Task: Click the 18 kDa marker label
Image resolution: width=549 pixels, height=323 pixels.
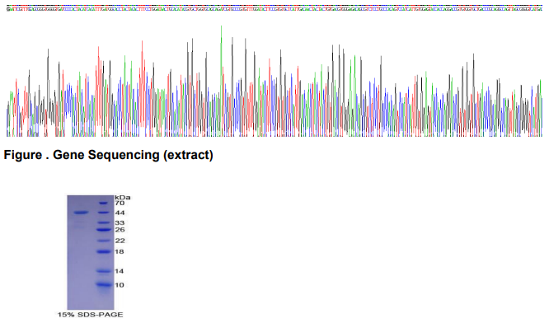Action: tap(120, 251)
